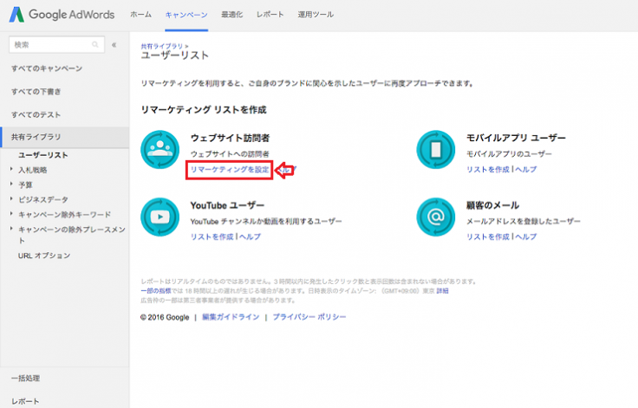Open 一括処理 in the sidebar
This screenshot has height=408, width=638.
26,379
